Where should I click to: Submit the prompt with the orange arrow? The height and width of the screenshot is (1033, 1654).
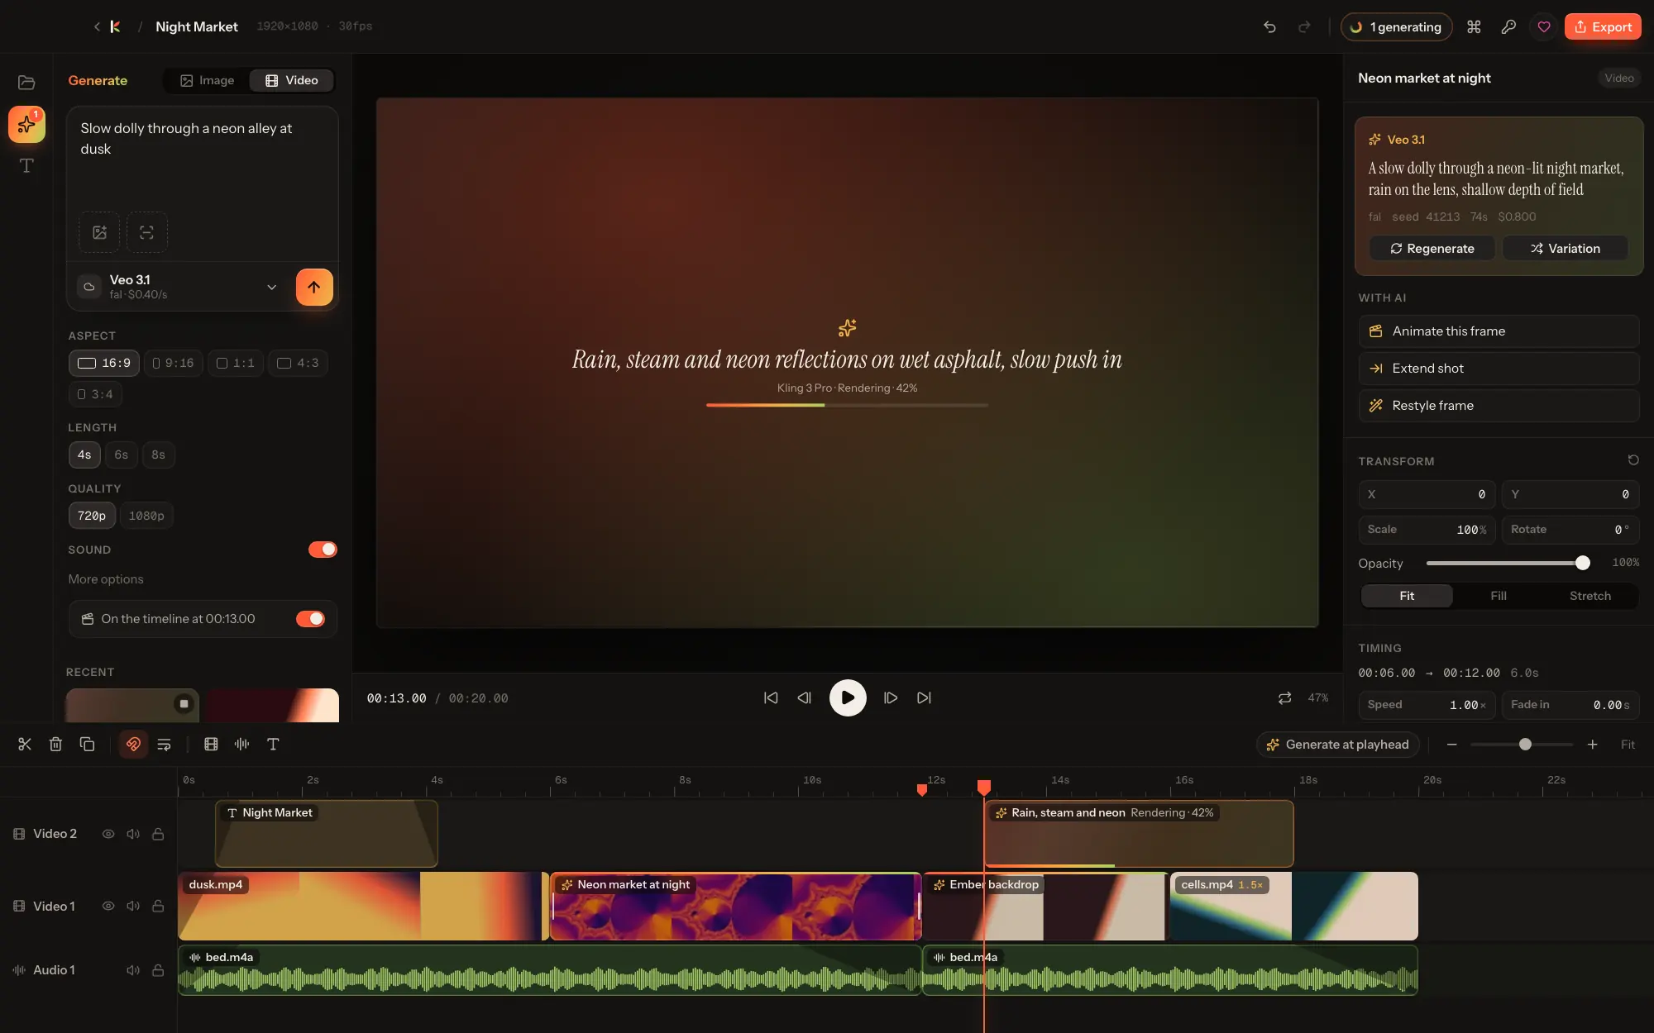click(x=314, y=287)
